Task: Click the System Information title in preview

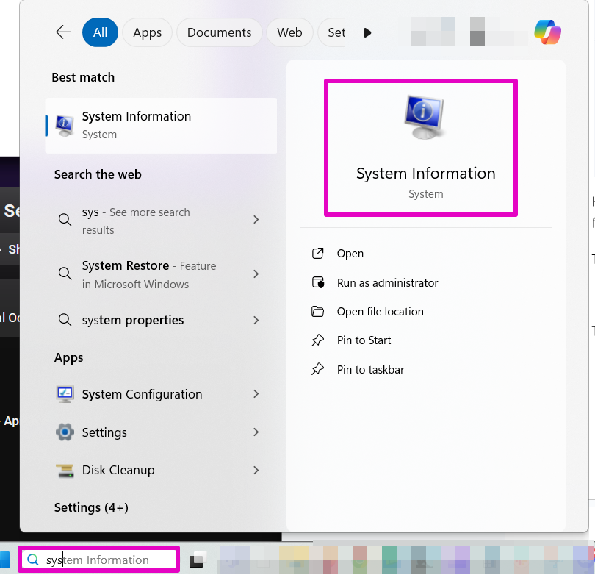Action: [x=426, y=174]
